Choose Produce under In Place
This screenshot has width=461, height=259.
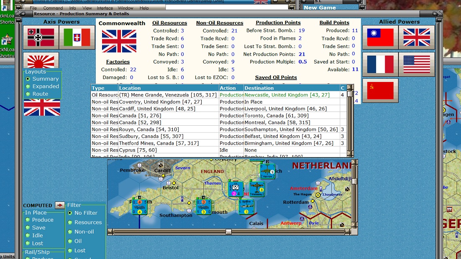(x=28, y=220)
